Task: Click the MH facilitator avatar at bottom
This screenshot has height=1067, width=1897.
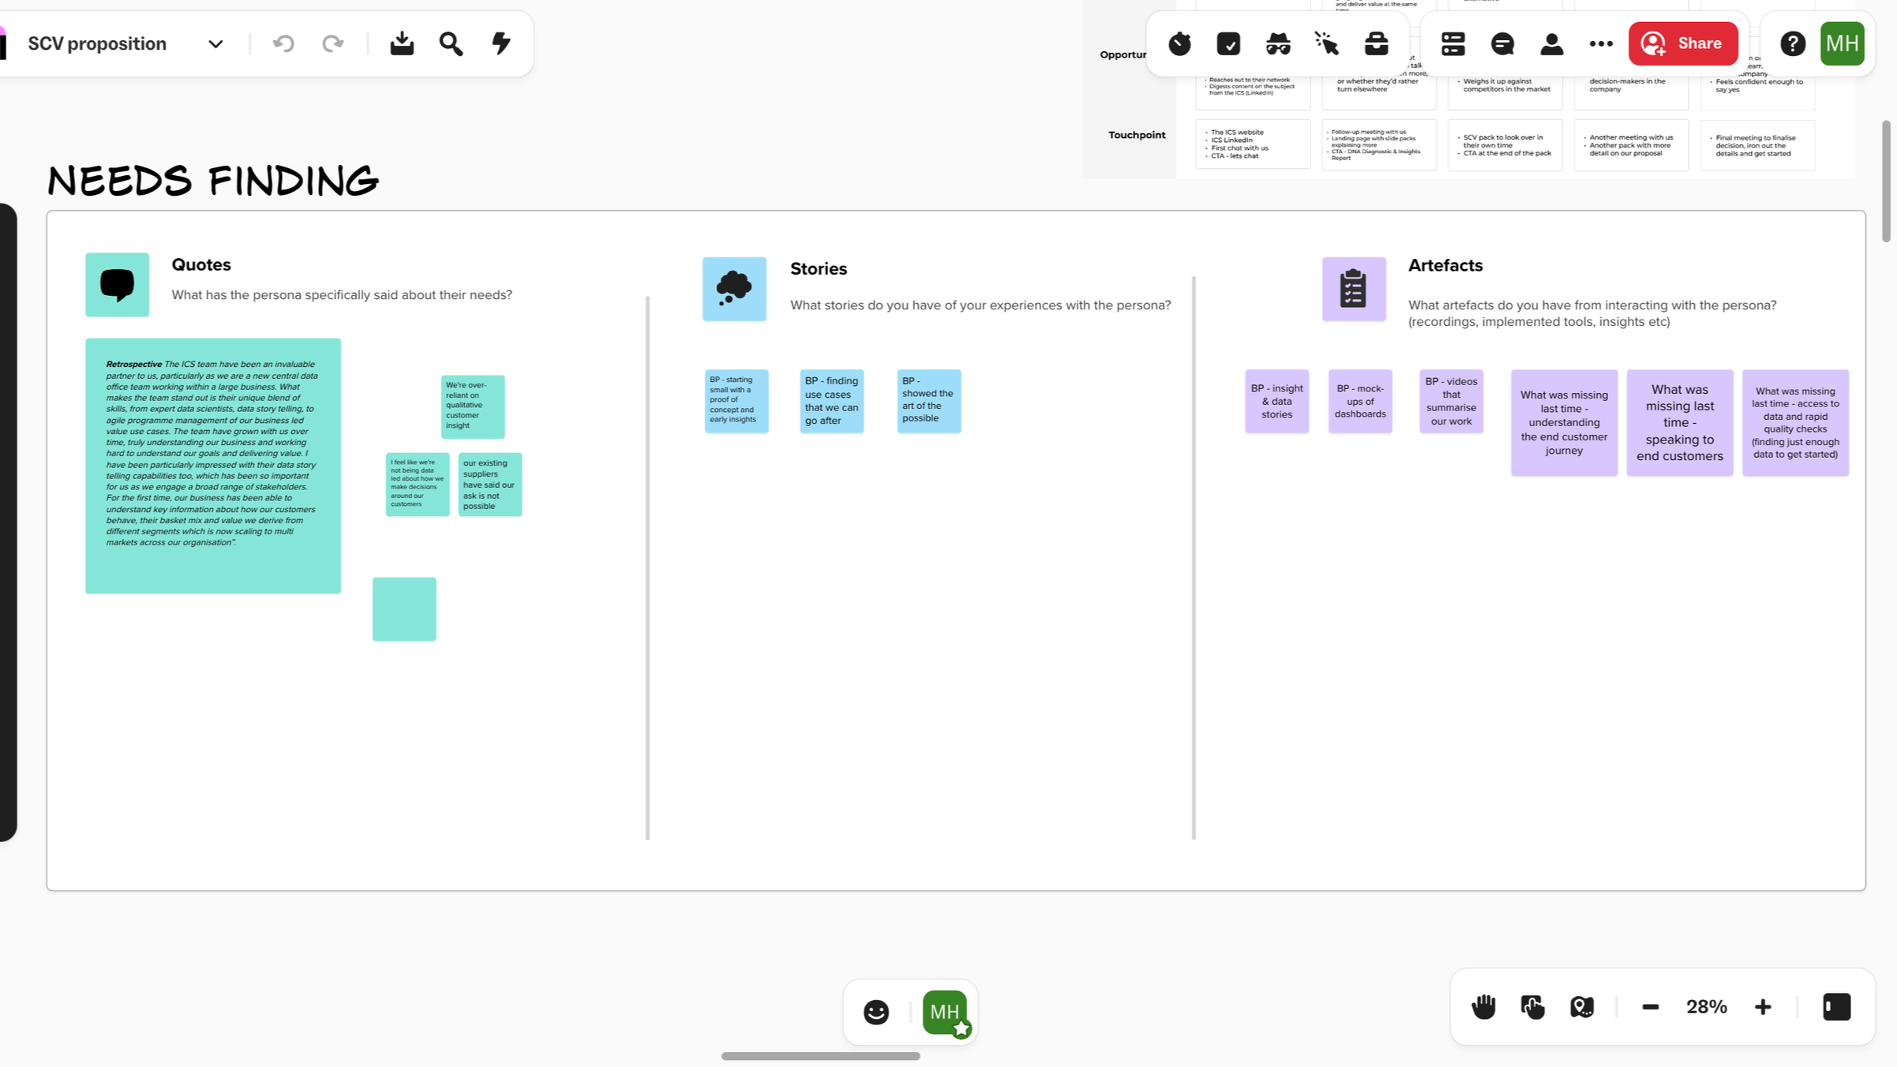Action: (945, 1013)
